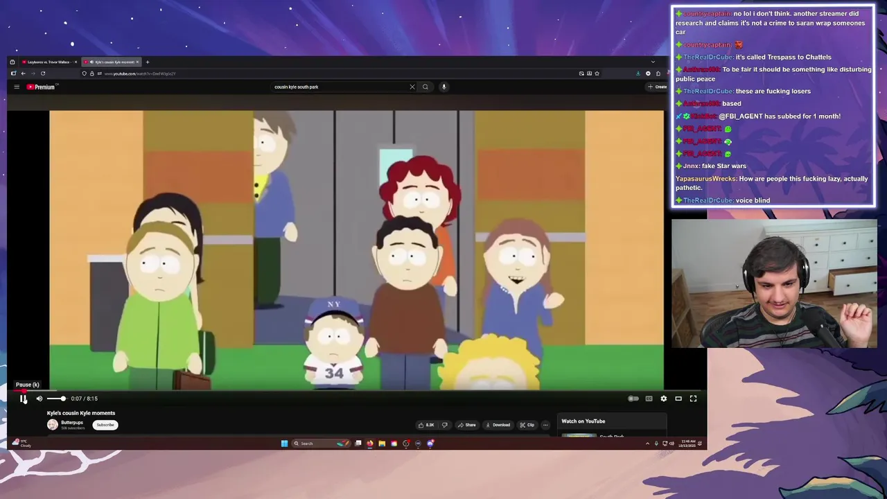Click the Clip button
Viewport: 887px width, 499px height.
tap(527, 425)
